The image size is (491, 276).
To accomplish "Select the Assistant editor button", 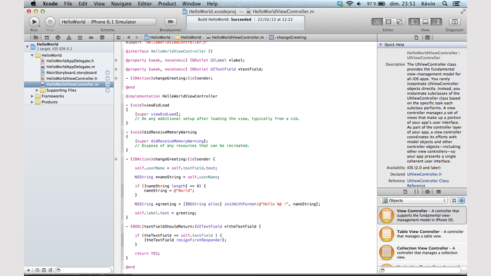I will [388, 21].
